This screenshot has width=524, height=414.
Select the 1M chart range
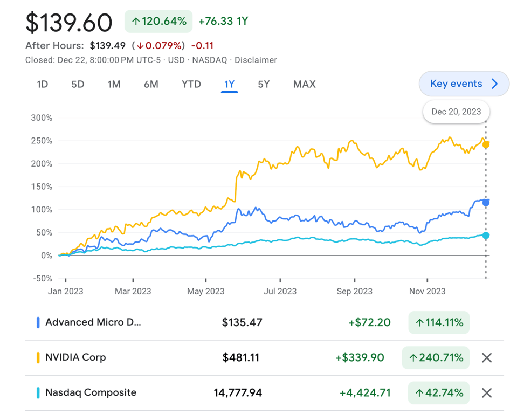pyautogui.click(x=114, y=84)
